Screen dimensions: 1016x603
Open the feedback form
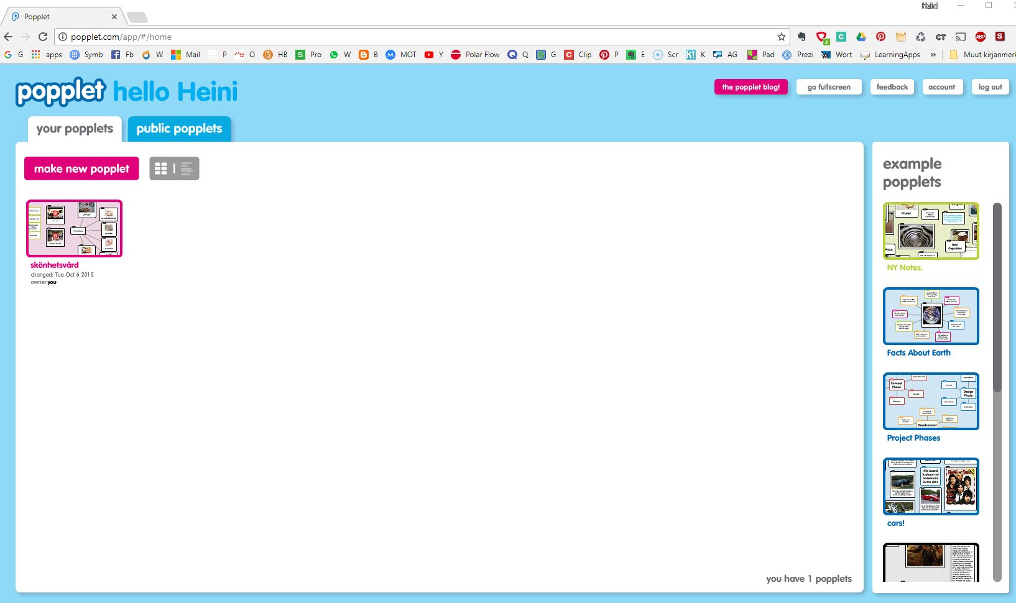coord(892,87)
